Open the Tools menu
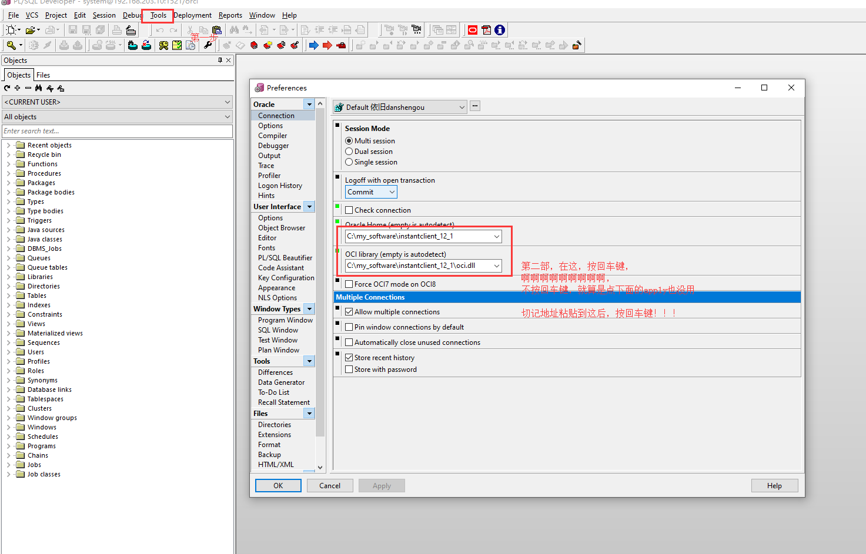The height and width of the screenshot is (554, 866). tap(158, 15)
